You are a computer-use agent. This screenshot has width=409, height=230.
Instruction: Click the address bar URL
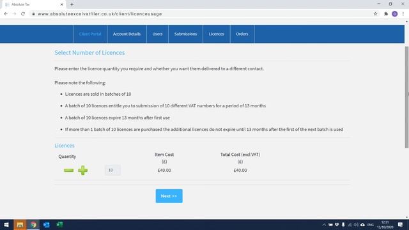click(x=100, y=14)
